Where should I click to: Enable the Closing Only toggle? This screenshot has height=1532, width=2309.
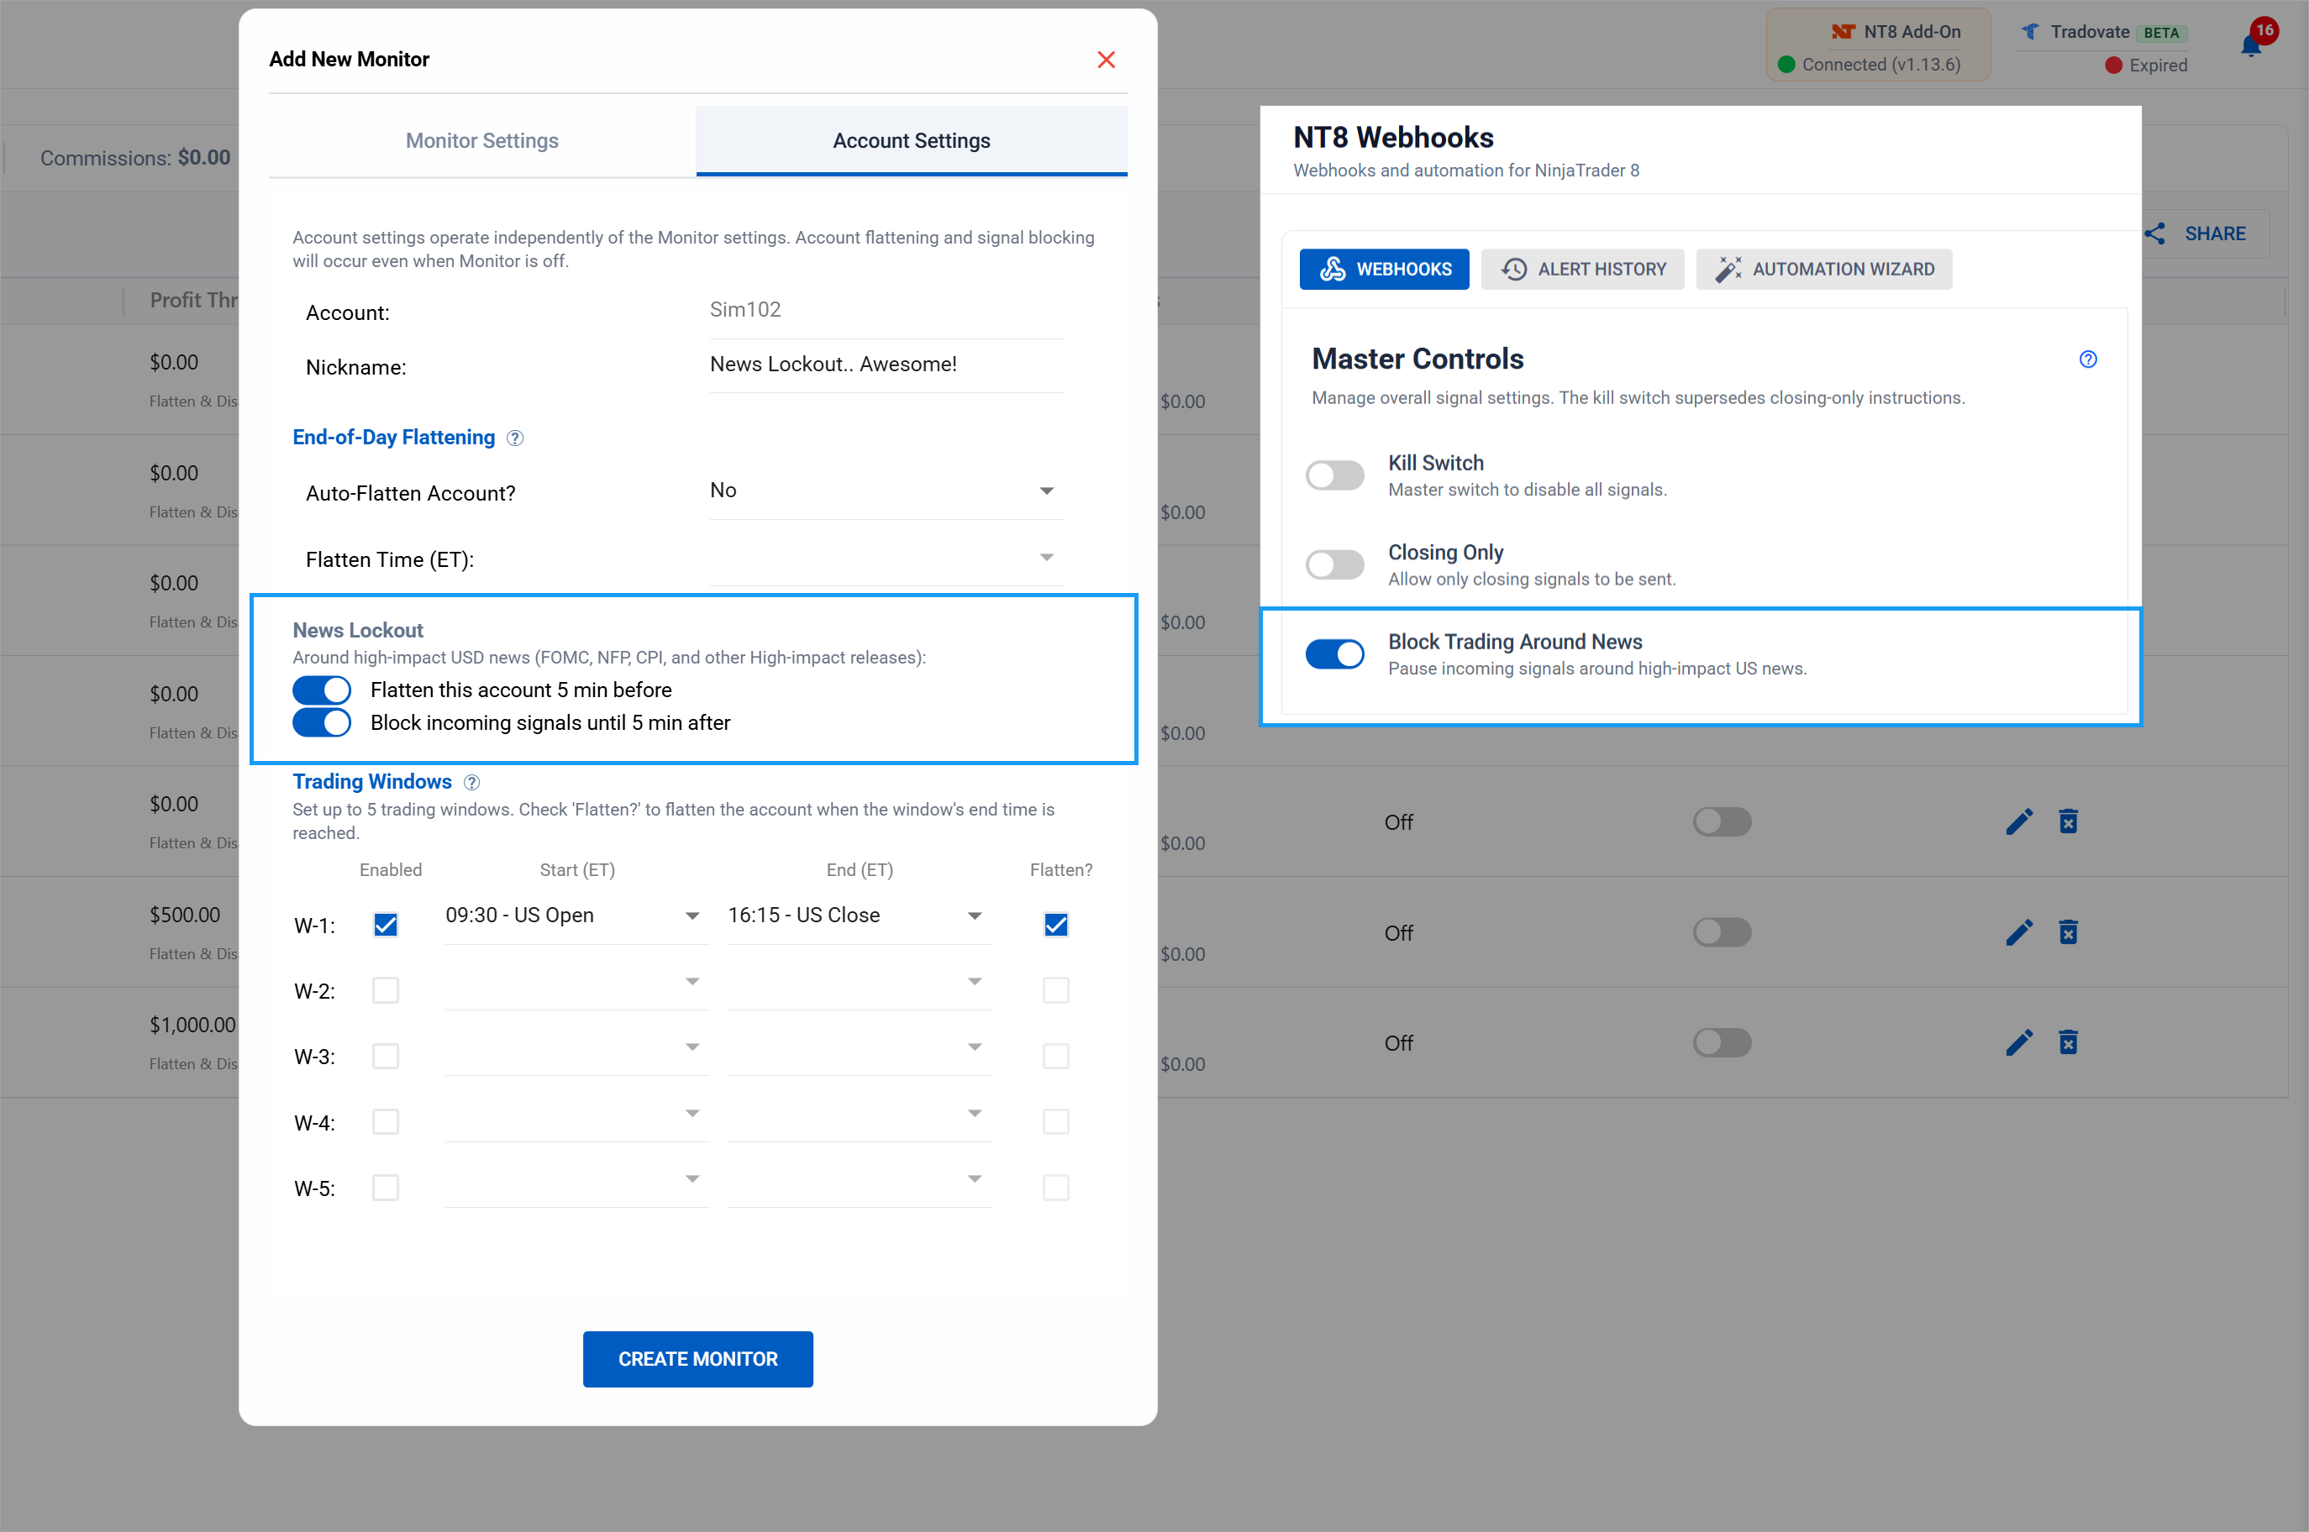click(1335, 564)
